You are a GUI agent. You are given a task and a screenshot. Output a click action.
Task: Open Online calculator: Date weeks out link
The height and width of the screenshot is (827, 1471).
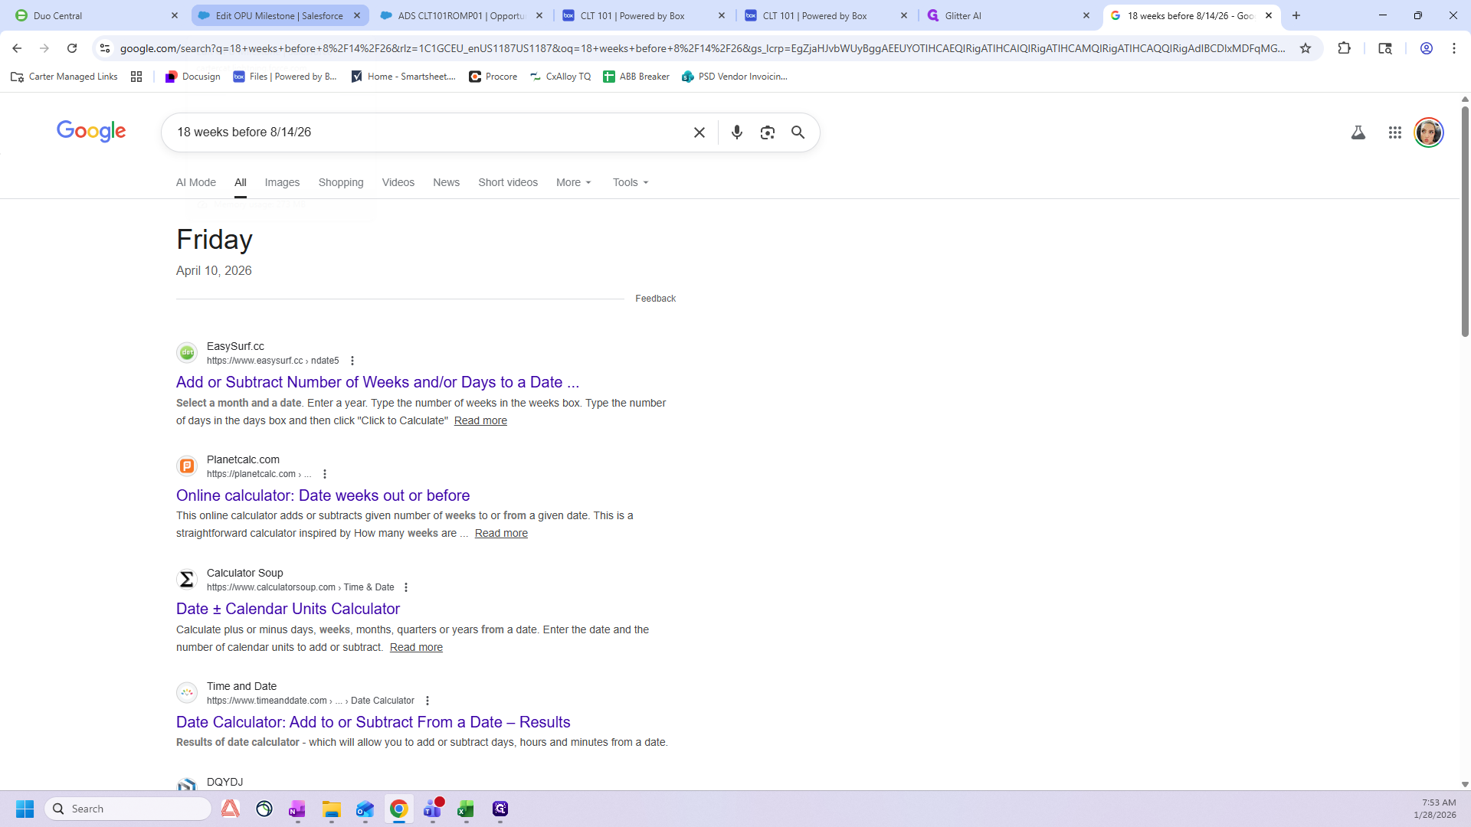[323, 495]
